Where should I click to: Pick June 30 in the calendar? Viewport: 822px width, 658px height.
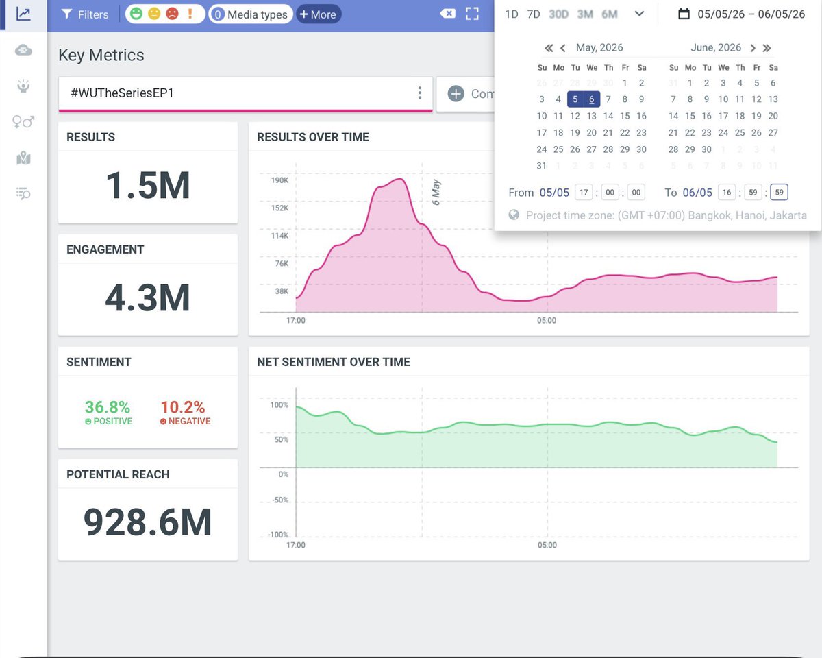pos(706,149)
